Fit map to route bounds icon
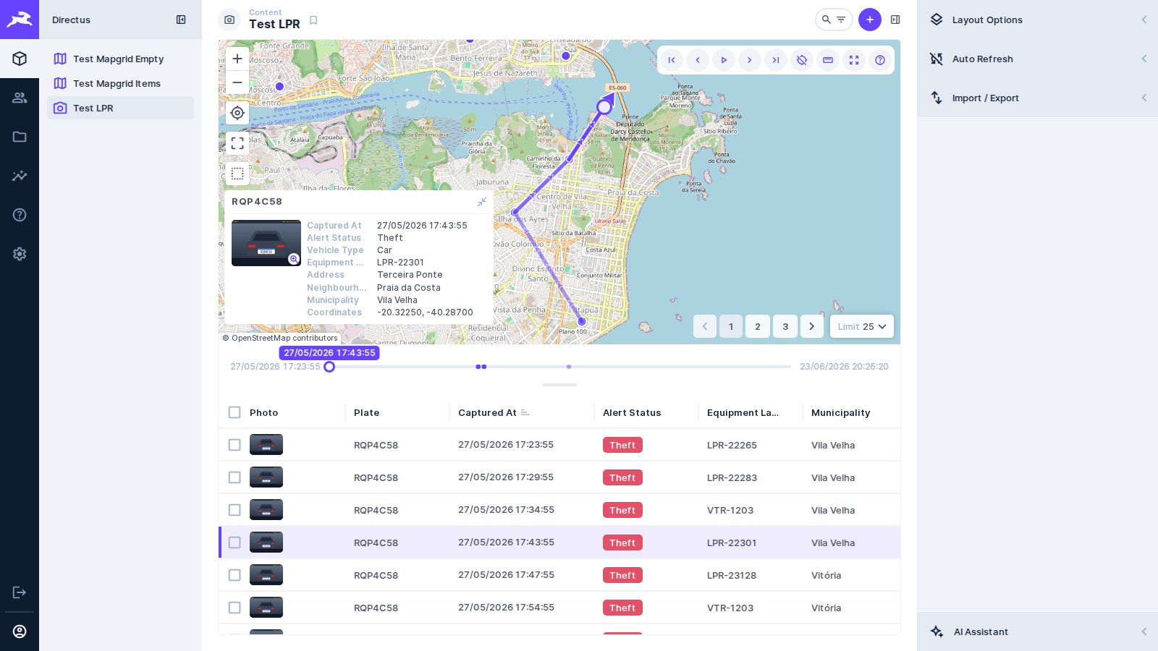This screenshot has height=651, width=1158. [x=854, y=60]
